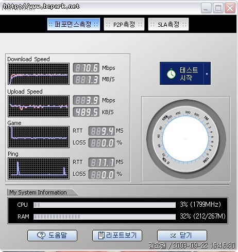Close the window with red X
Image resolution: width=238 pixels, height=252 pixels.
(x=230, y=8)
